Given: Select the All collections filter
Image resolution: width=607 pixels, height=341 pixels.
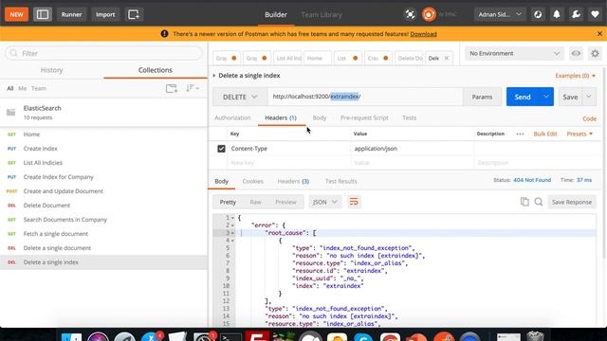Looking at the screenshot, I should point(10,88).
